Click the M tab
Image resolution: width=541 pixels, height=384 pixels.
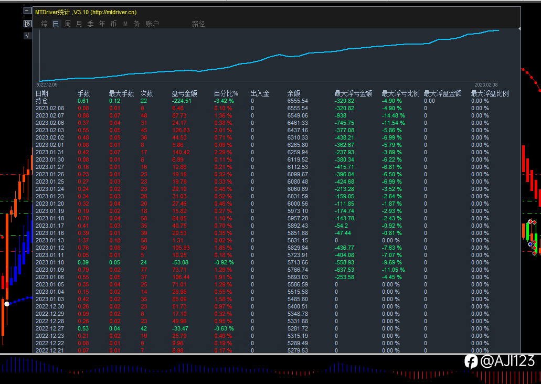[x=125, y=24]
